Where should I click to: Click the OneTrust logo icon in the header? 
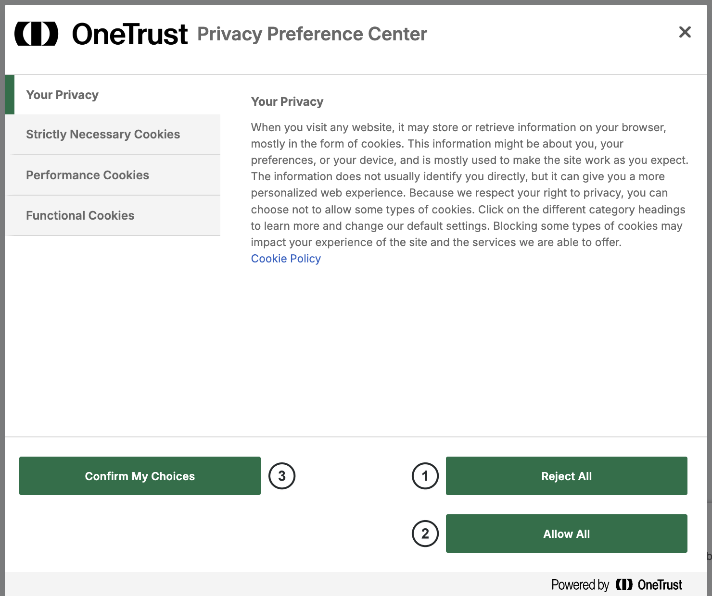pos(37,34)
